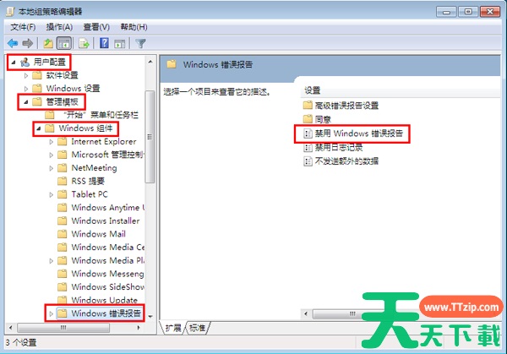Toggle the show/hide console tree icon
This screenshot has height=354, width=507.
[64, 43]
